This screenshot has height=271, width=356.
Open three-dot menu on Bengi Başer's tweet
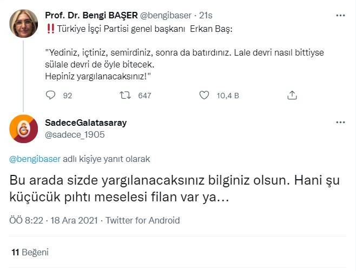340,15
